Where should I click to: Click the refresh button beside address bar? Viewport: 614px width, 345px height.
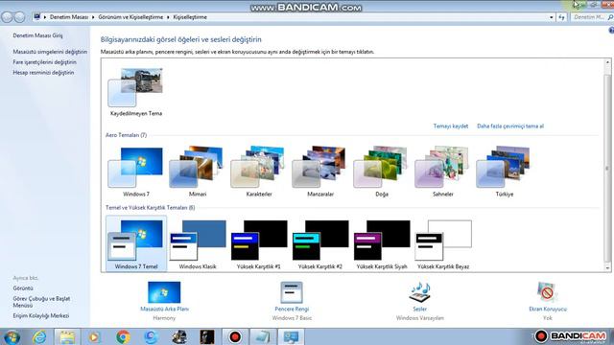pyautogui.click(x=562, y=17)
